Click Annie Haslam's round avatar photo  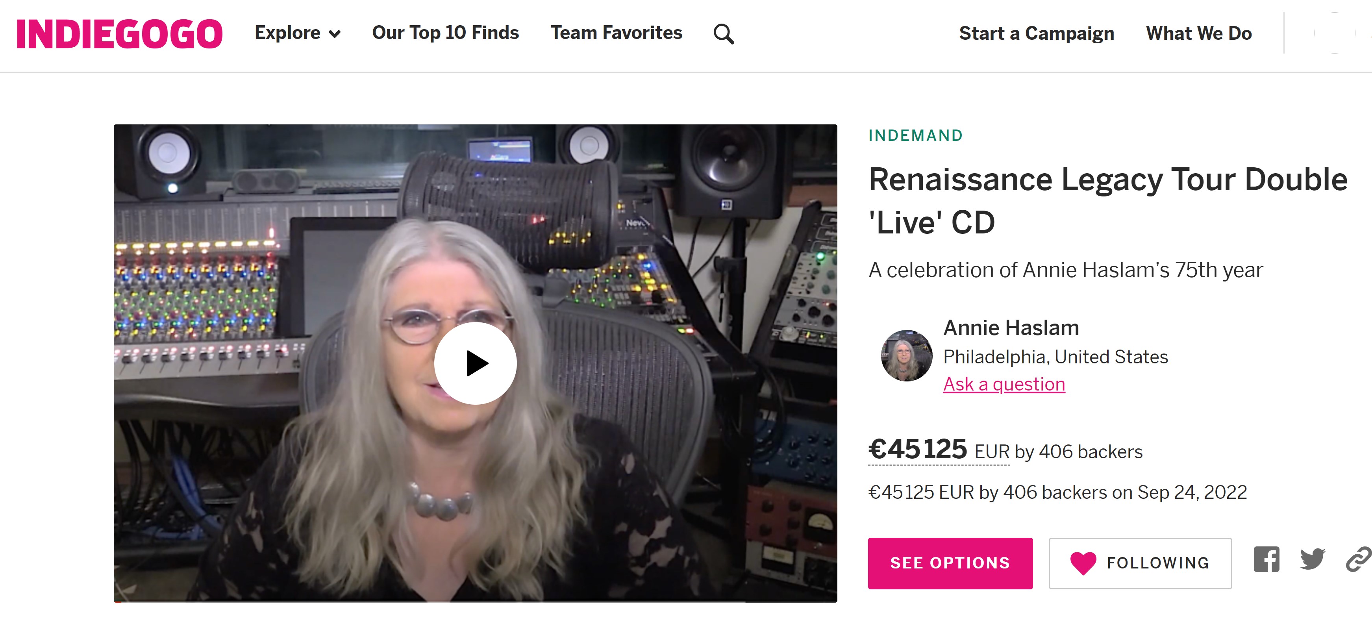pyautogui.click(x=907, y=355)
